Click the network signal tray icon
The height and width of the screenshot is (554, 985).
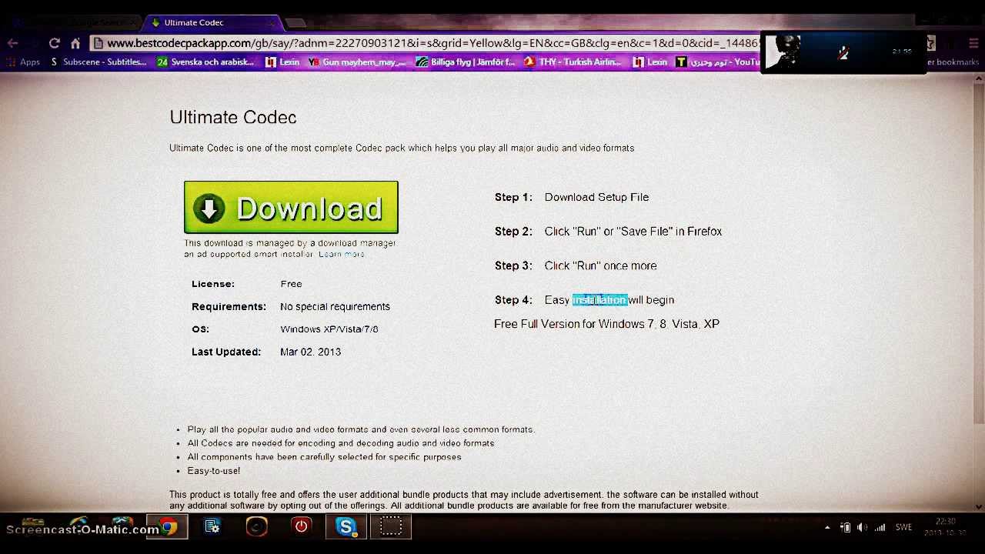click(880, 528)
